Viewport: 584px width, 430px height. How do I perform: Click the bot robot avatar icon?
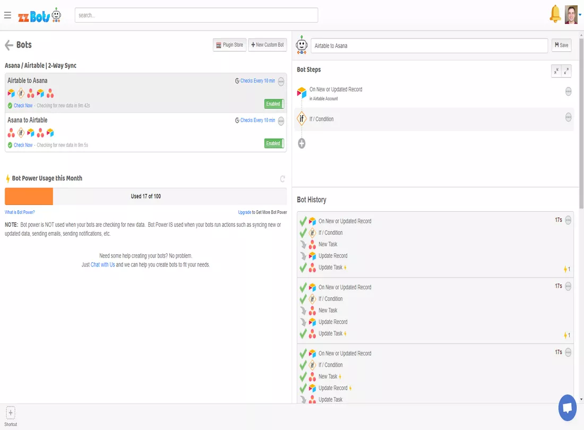click(302, 45)
